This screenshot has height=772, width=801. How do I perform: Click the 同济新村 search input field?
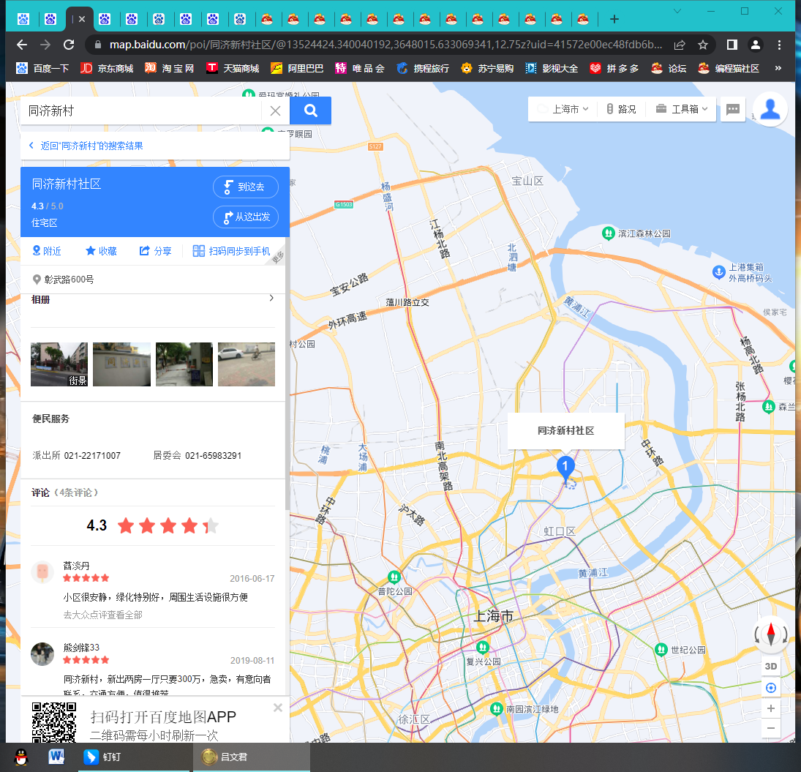(141, 111)
